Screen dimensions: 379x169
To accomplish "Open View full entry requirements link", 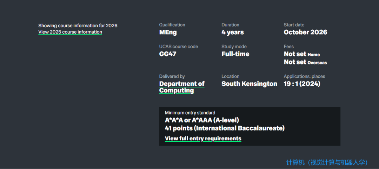I will (203, 139).
